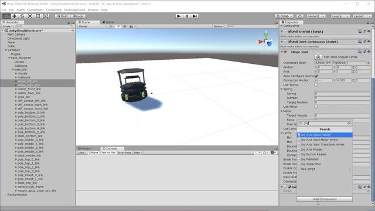Switch to Game tab
Image resolution: width=375 pixels, height=211 pixels.
pos(108,22)
